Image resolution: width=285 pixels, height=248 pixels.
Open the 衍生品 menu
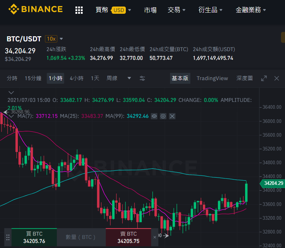[210, 10]
